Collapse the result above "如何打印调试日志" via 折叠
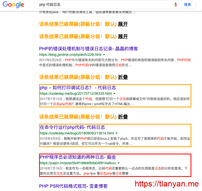This screenshot has height=191, width=202. [x=123, y=77]
